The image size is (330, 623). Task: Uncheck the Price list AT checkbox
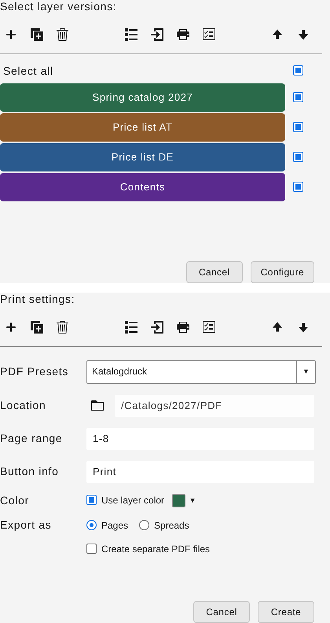pyautogui.click(x=298, y=127)
